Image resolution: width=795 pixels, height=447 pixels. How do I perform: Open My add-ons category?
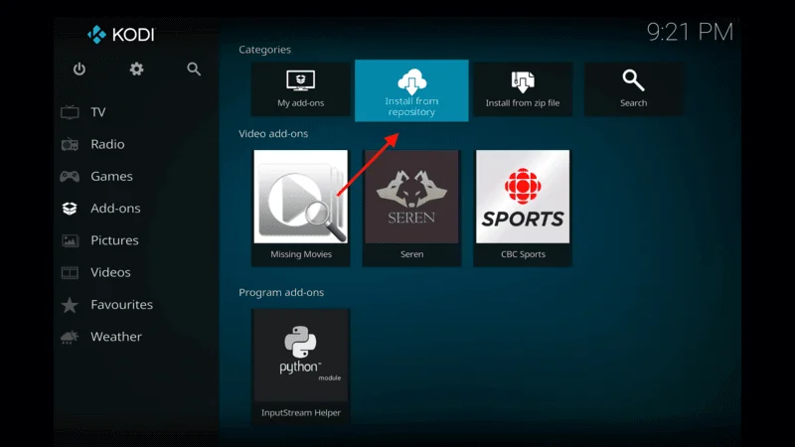[x=301, y=89]
